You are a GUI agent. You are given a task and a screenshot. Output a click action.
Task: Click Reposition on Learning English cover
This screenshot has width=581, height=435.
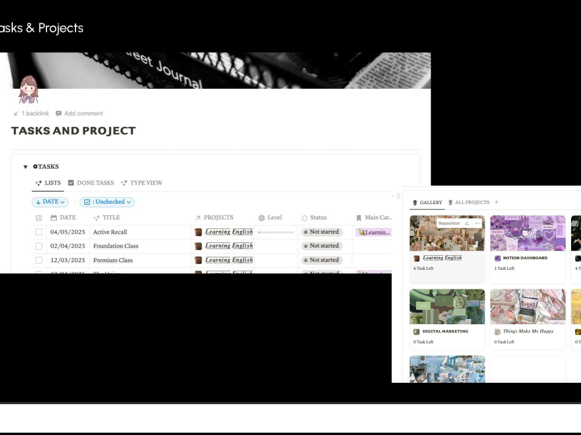449,223
